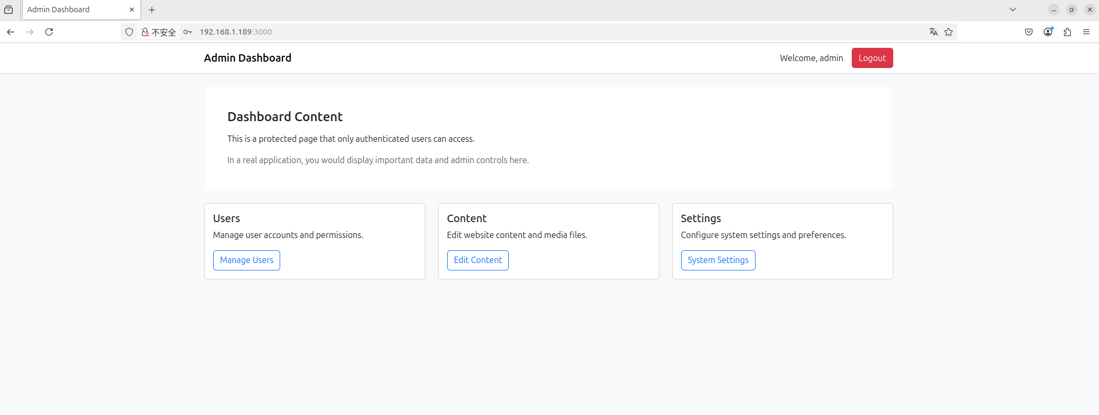Click the Manage Users button
This screenshot has width=1099, height=415.
pyautogui.click(x=247, y=260)
